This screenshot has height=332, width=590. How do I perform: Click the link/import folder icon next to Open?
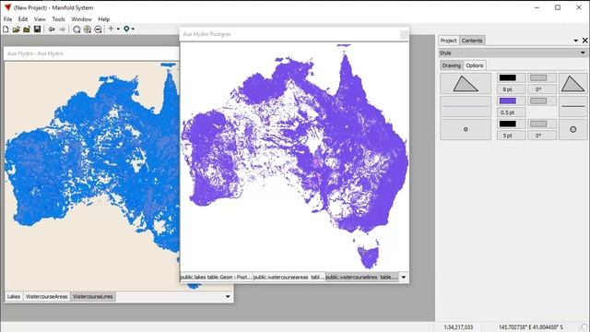coord(27,29)
